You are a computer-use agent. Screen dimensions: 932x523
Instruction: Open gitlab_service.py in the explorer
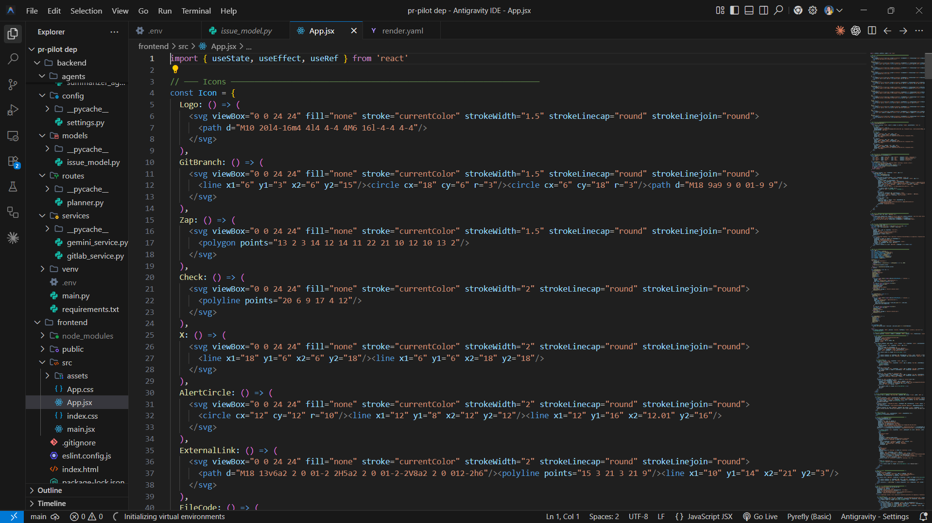coord(95,256)
